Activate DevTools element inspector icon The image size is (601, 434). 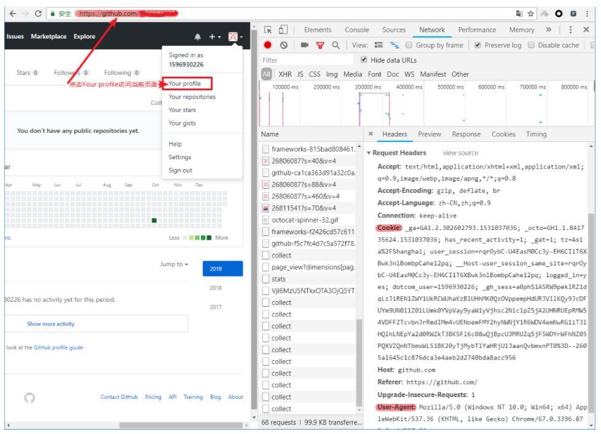point(268,30)
